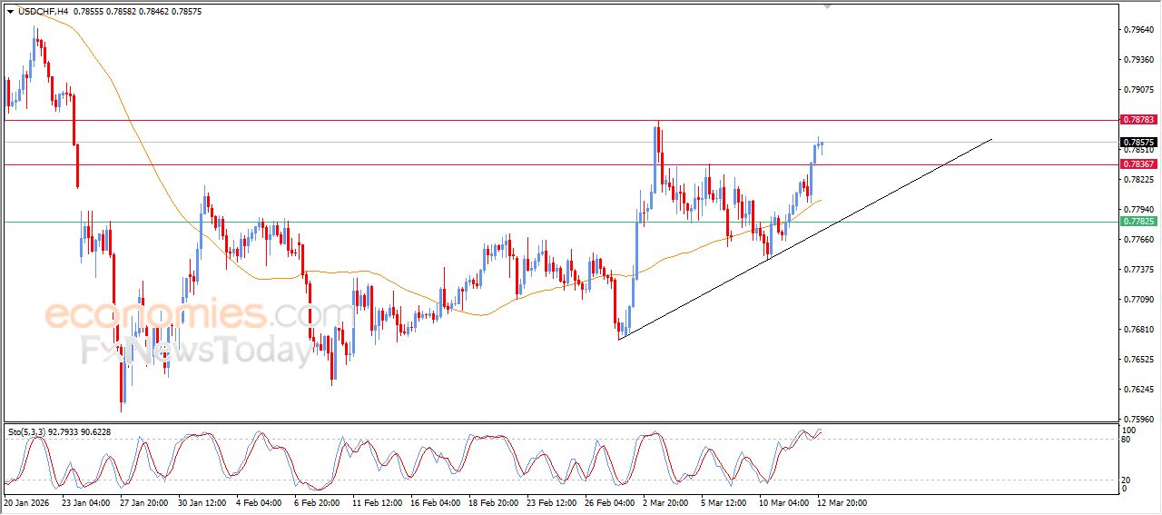Open the dropdown arrow beside USDCHF,H4
1162x515 pixels.
pyautogui.click(x=10, y=11)
